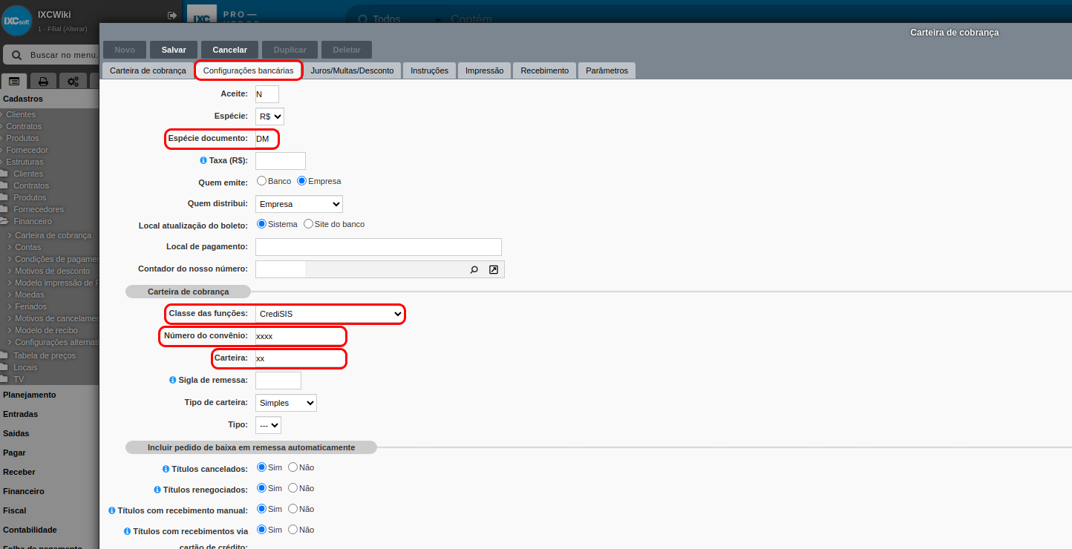Open the Quem distribui dropdown
This screenshot has width=1072, height=549.
(299, 204)
